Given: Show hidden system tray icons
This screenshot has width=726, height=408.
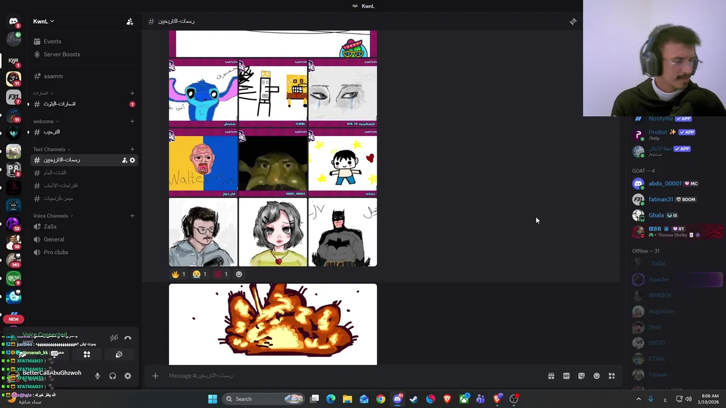Looking at the screenshot, I should [x=639, y=399].
